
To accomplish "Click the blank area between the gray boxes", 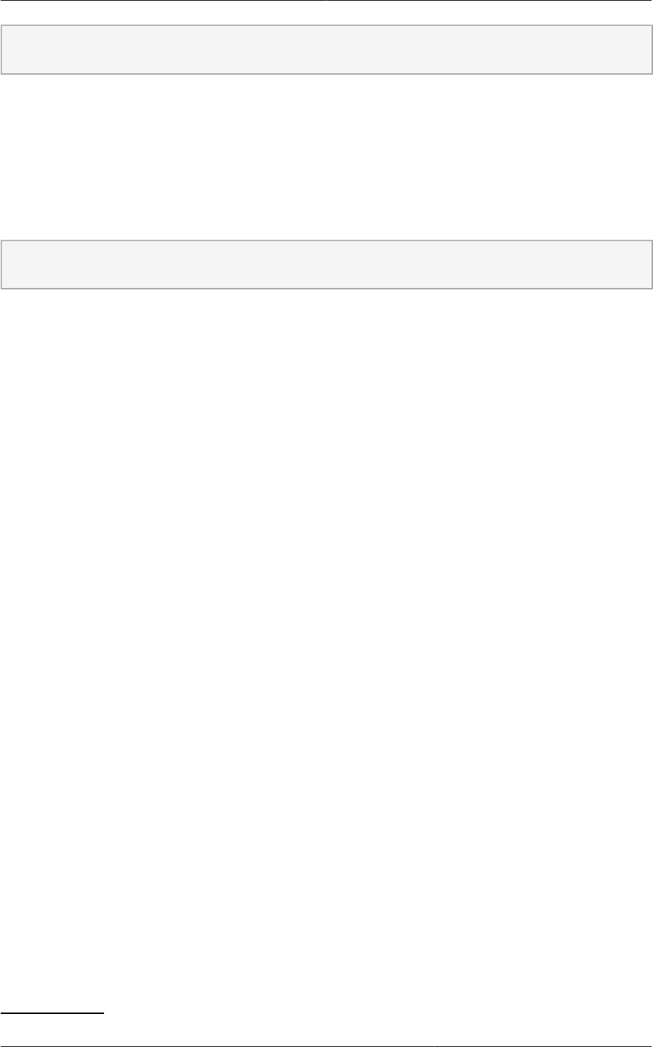I will pos(326,157).
